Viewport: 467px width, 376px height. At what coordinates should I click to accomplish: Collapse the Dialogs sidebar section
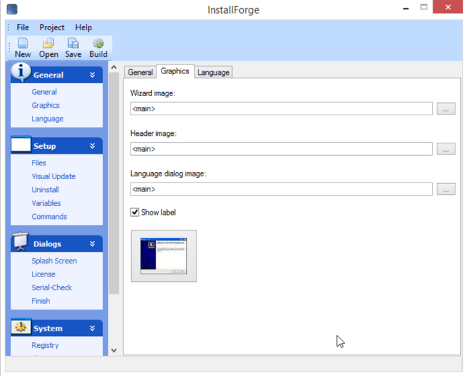click(92, 244)
